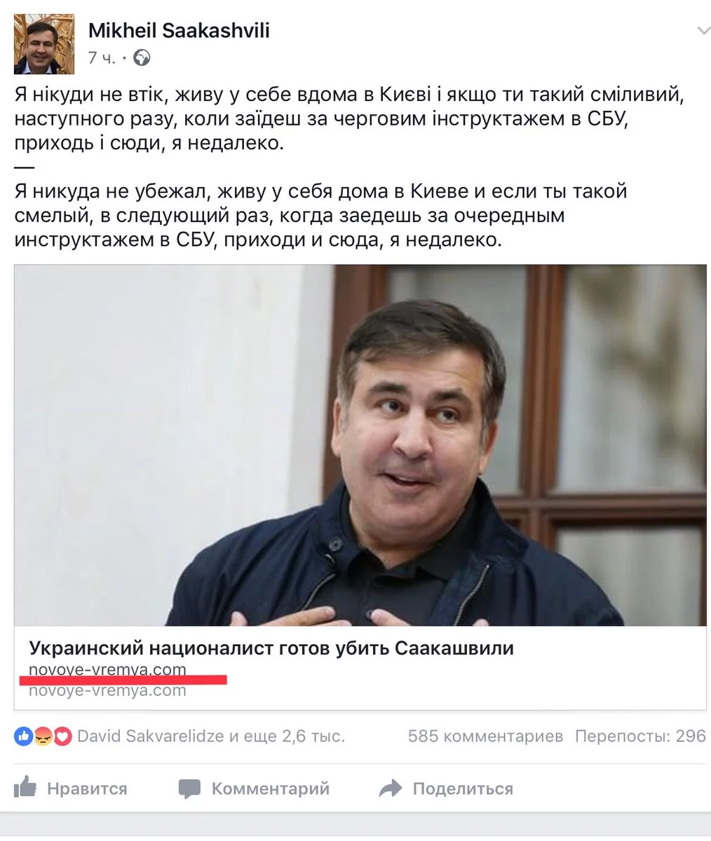Open Mikheil Saakashvili profile name link
This screenshot has height=841, width=711.
(x=179, y=30)
